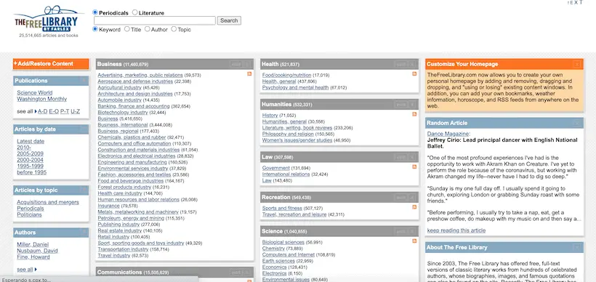Open the Law panel RSS feed icon
Image resolution: width=596 pixels, height=282 pixels.
[x=414, y=166]
